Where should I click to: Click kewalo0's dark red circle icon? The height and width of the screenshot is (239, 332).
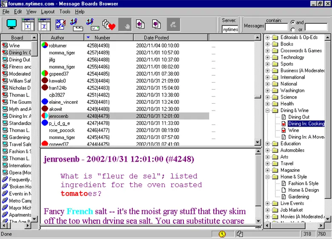coord(45,80)
